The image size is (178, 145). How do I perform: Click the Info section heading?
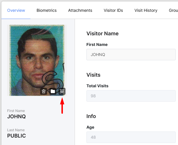pos(91,116)
